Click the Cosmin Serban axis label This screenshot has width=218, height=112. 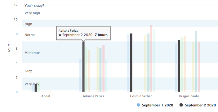tap(141, 96)
